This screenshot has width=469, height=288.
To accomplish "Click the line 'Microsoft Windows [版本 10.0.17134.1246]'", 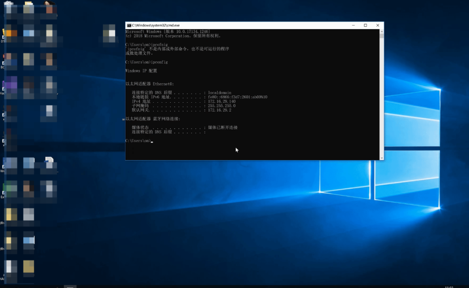I will [168, 31].
